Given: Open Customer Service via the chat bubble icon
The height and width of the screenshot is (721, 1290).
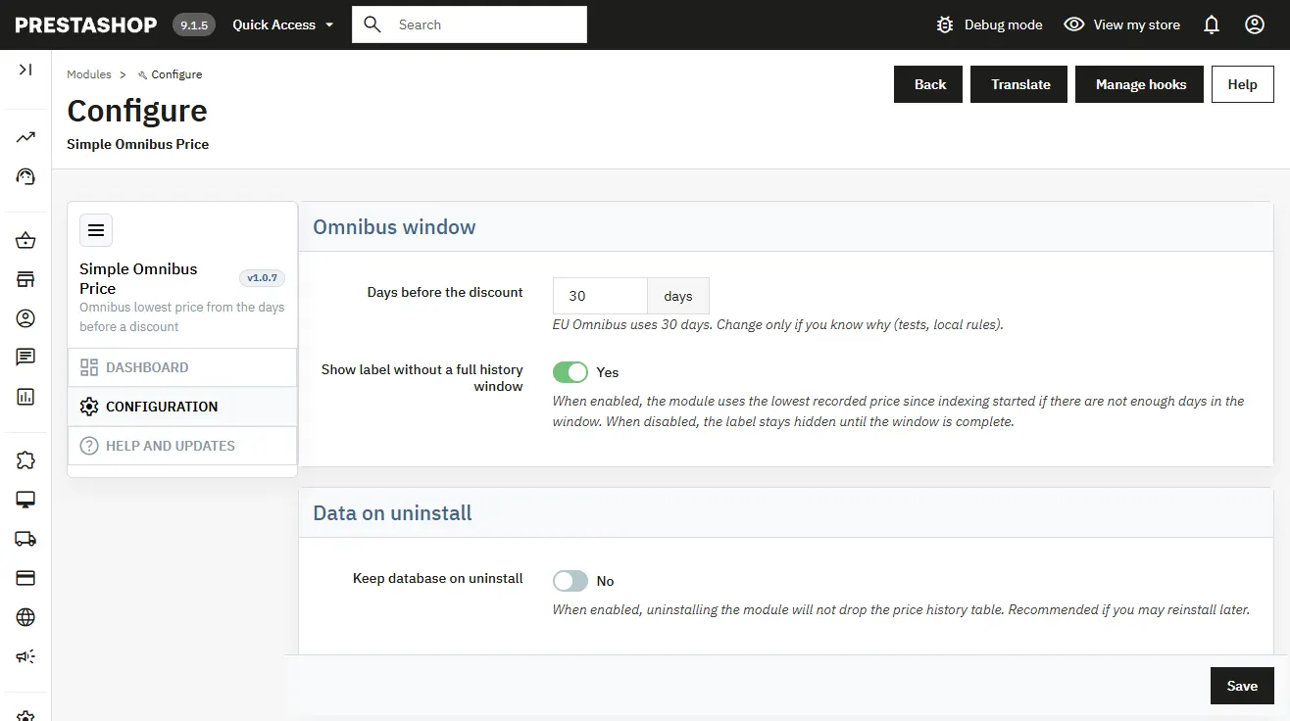Looking at the screenshot, I should pyautogui.click(x=25, y=358).
